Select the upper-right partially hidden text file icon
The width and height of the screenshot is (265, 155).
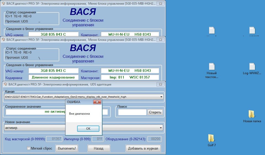coord(252,31)
